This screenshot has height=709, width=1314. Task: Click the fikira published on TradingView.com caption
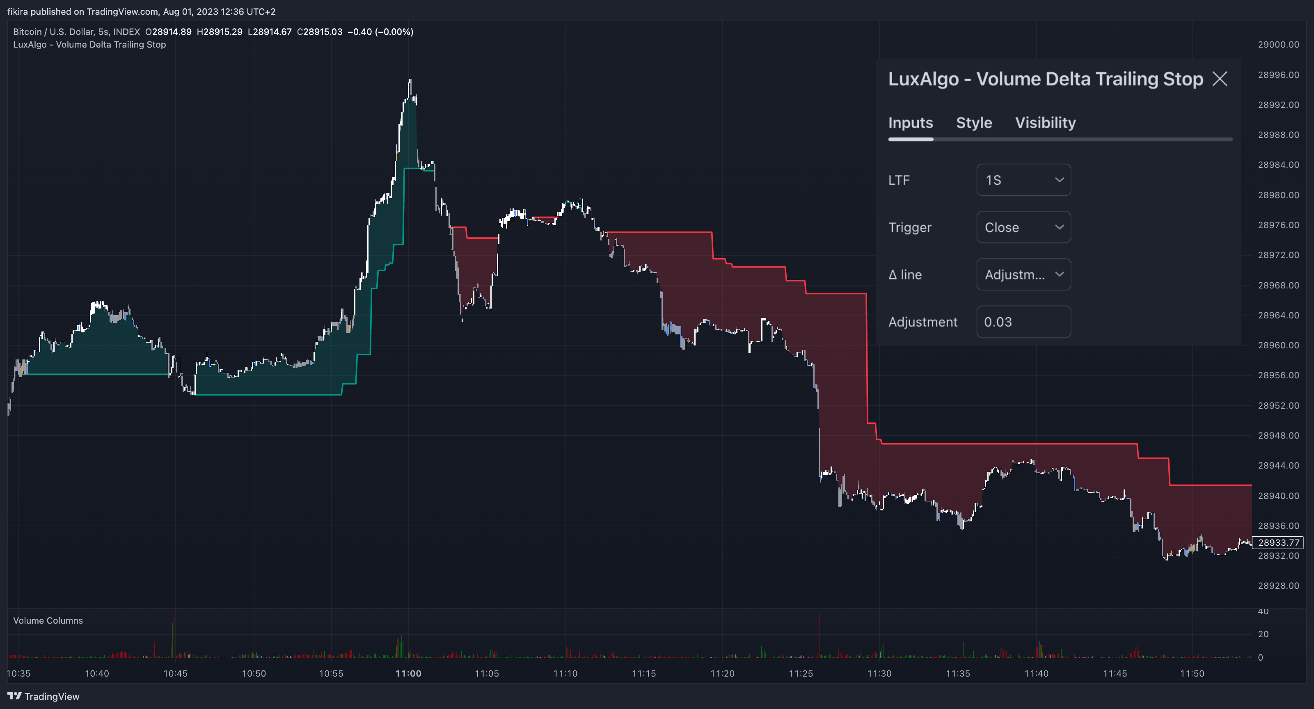141,11
